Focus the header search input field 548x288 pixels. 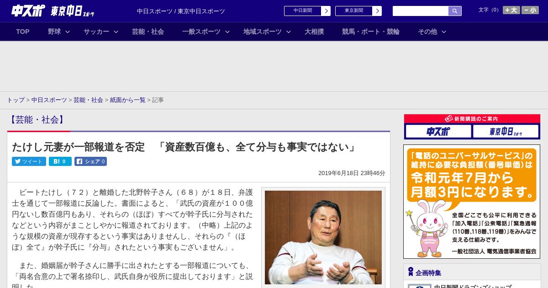pos(421,11)
